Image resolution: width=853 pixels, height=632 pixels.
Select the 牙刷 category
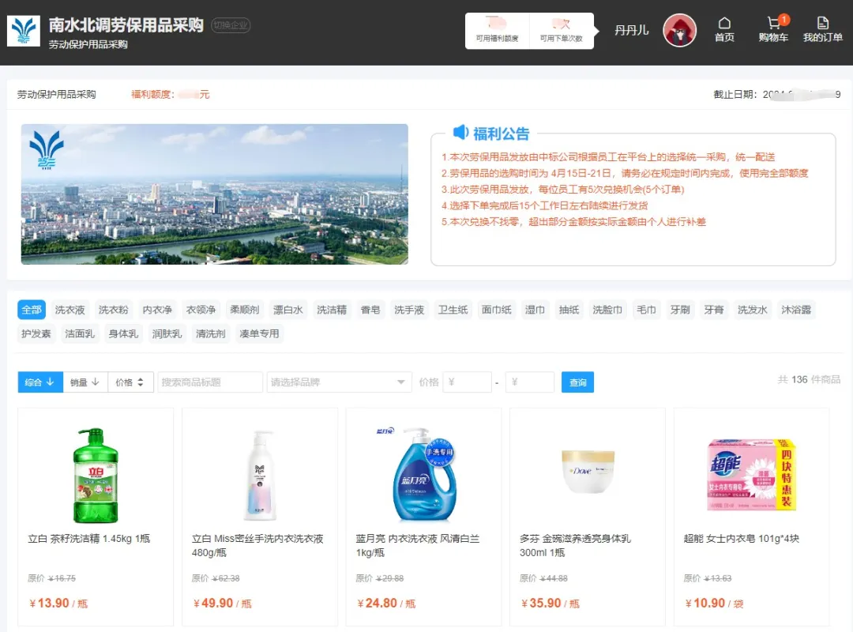(680, 310)
